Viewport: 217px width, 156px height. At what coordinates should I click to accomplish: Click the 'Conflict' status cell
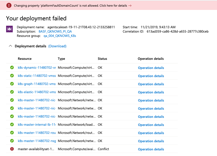103,149
